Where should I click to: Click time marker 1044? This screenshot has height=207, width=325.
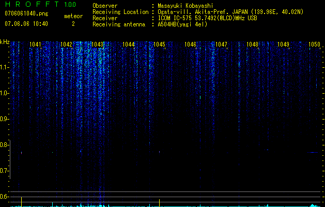point(128,44)
